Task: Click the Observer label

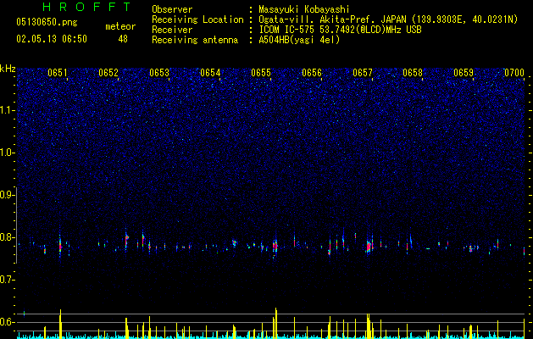Action: (x=172, y=9)
